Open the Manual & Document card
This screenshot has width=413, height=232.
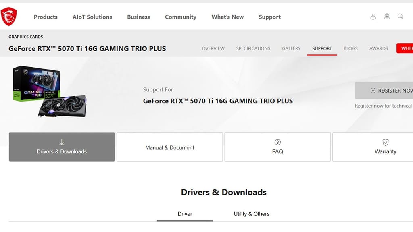tap(170, 147)
